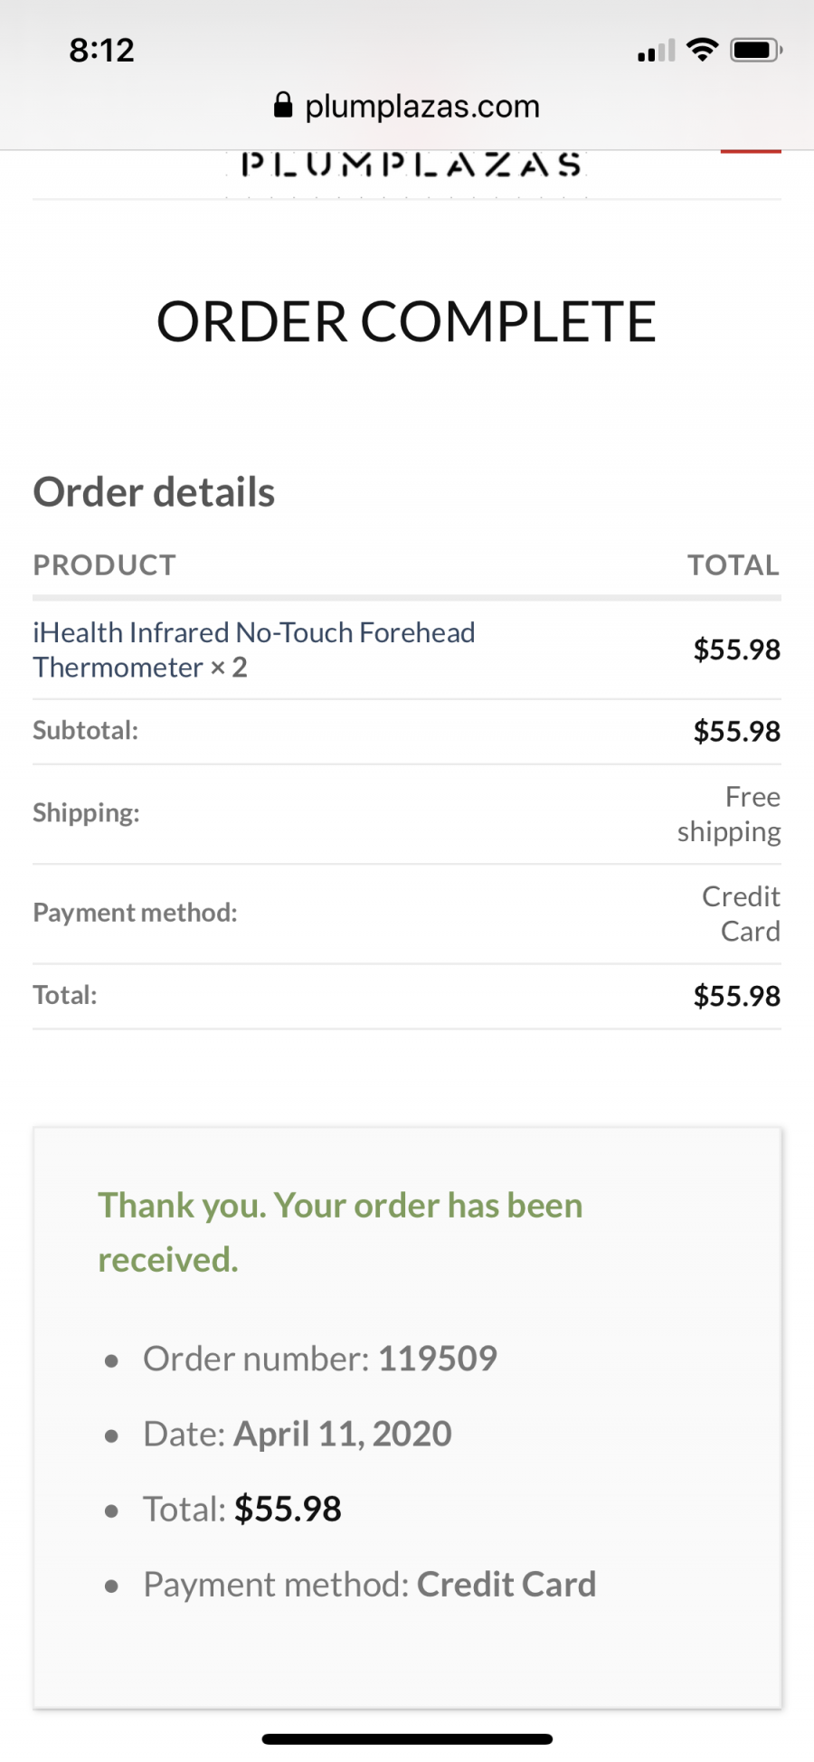The width and height of the screenshot is (814, 1762).
Task: Click the TOTAL column header
Action: point(734,564)
